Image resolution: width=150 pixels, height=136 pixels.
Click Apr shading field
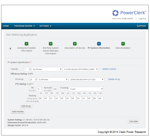coord(57,98)
